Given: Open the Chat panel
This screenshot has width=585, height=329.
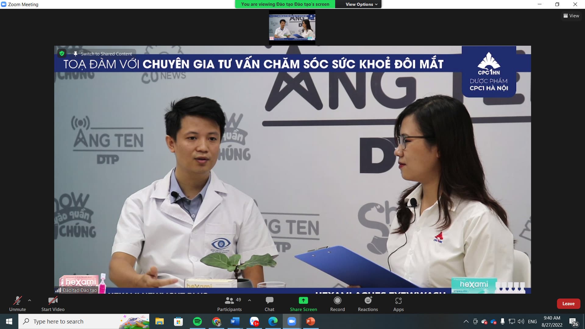Looking at the screenshot, I should click(x=269, y=304).
